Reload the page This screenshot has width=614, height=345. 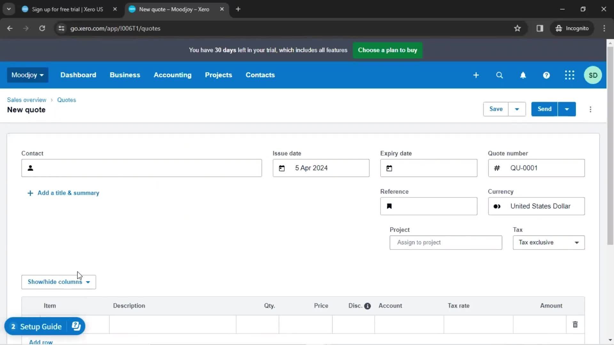pyautogui.click(x=42, y=28)
